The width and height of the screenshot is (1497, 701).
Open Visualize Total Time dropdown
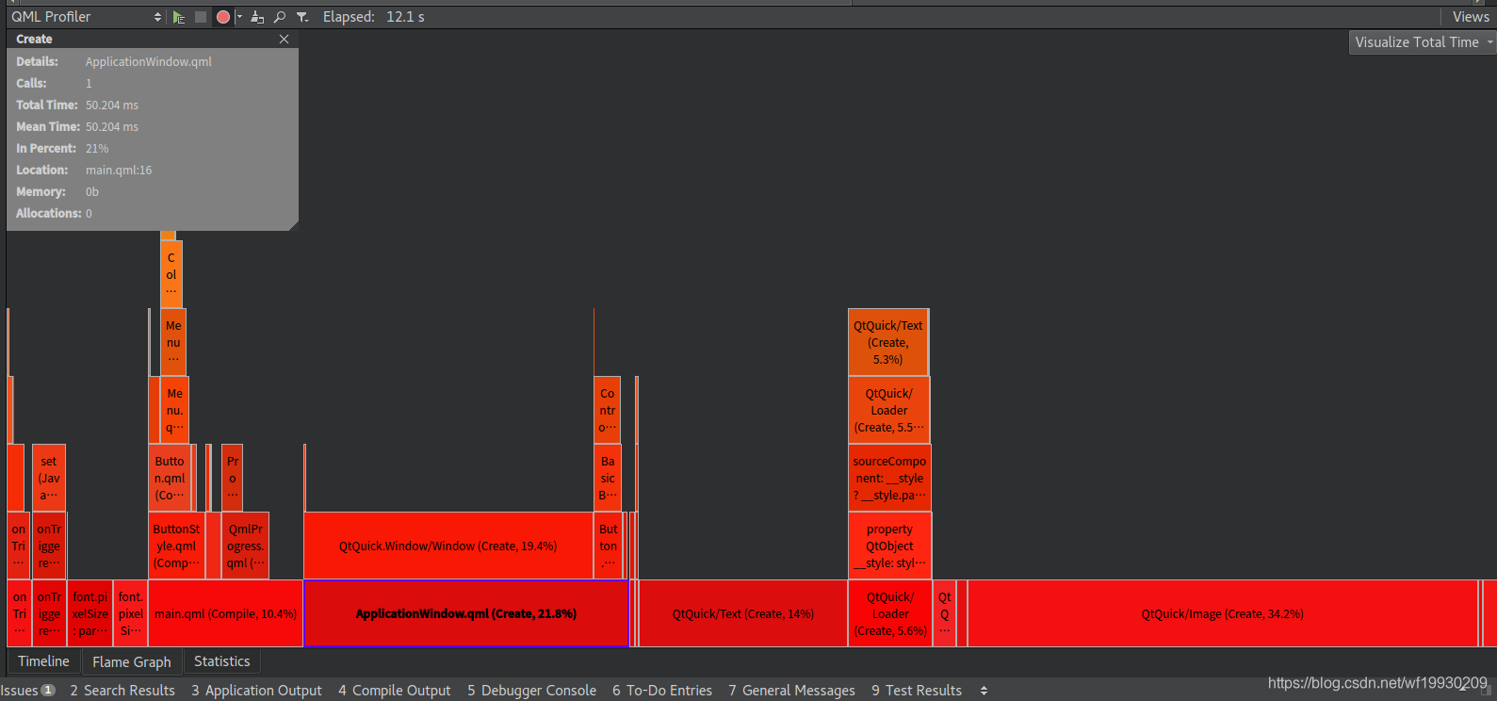[x=1423, y=42]
